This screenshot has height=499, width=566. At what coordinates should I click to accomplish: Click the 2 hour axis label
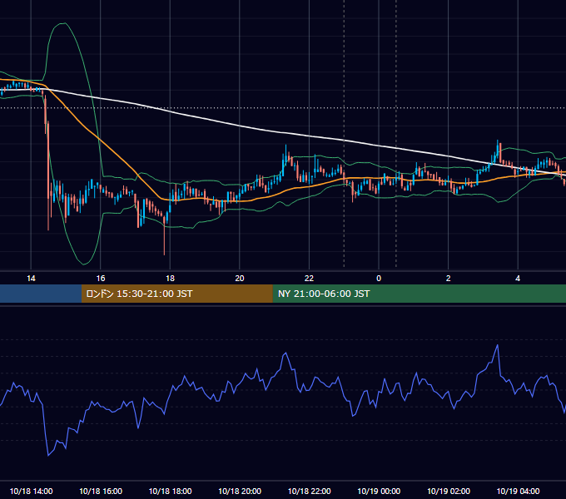click(449, 279)
